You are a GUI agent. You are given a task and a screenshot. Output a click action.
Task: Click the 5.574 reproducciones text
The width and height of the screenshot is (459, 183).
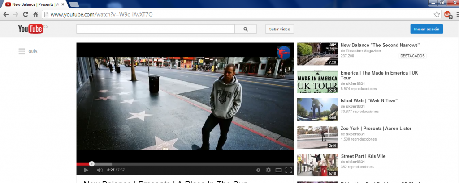359,89
